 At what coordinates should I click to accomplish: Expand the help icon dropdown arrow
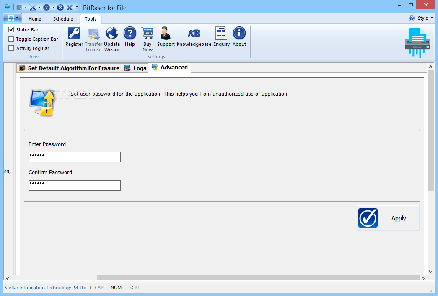pos(53,8)
